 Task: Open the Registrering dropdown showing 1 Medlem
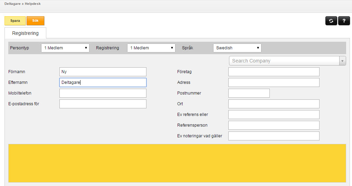pyautogui.click(x=151, y=48)
